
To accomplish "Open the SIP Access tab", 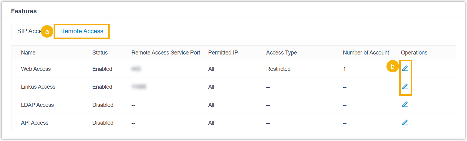I will [x=28, y=31].
